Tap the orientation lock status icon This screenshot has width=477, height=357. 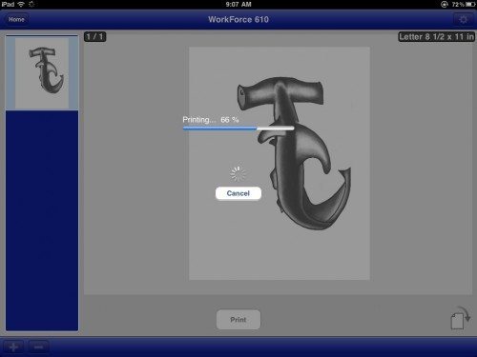(445, 5)
